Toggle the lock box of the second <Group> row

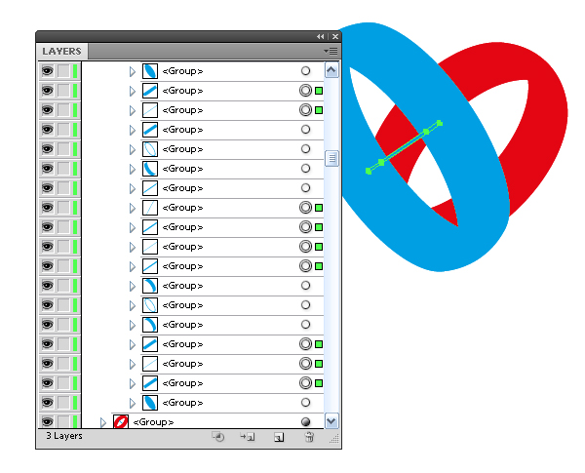point(63,91)
